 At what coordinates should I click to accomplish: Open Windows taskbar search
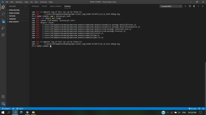point(9,112)
